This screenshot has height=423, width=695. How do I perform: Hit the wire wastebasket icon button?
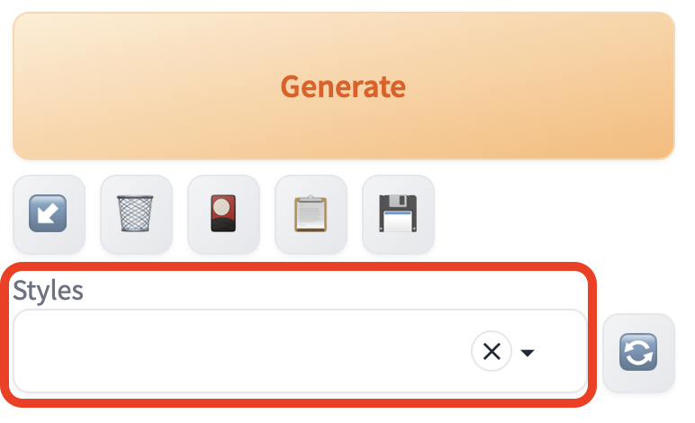coord(136,214)
